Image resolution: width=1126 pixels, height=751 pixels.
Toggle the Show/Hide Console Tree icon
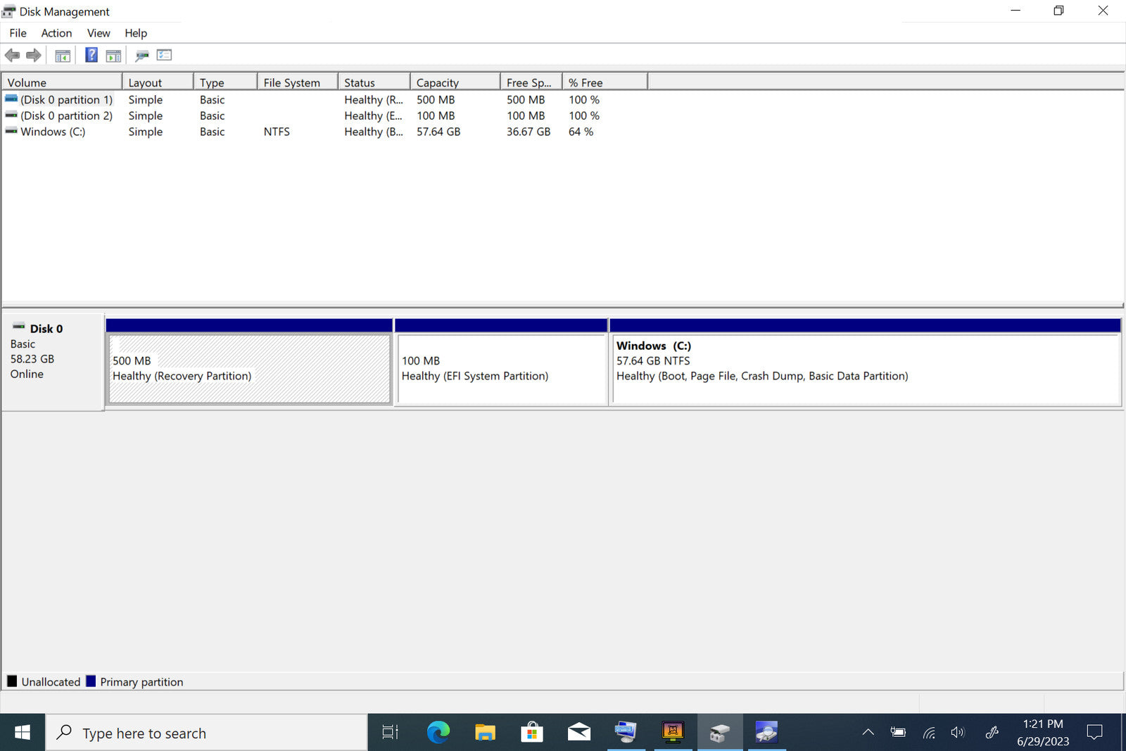click(x=63, y=56)
